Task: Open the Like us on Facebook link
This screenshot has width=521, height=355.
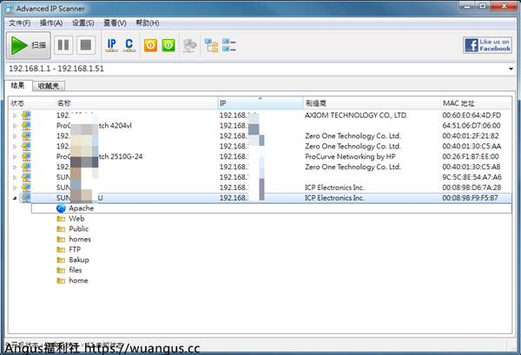Action: [x=487, y=45]
